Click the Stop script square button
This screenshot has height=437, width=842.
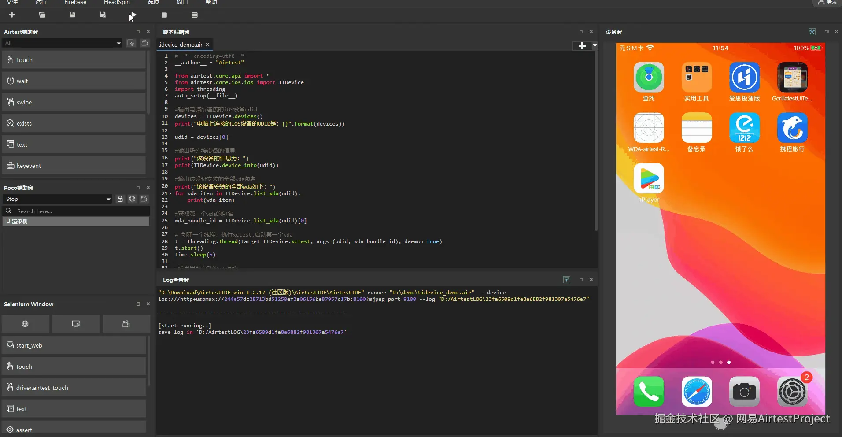coord(164,15)
